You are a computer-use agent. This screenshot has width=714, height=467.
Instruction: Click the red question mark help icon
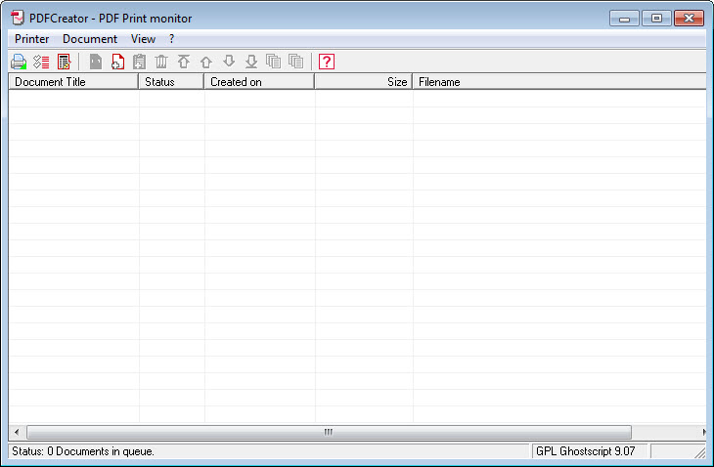tap(327, 62)
